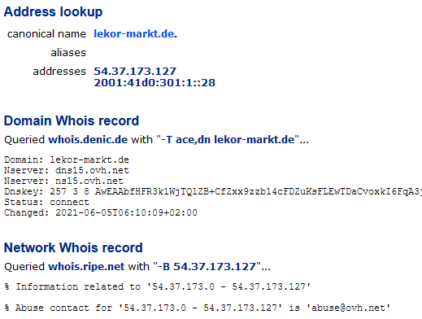Open the IPv6 address 2001:41d0:301:1::28 link
Viewport: 422px width, 319px height.
click(154, 83)
